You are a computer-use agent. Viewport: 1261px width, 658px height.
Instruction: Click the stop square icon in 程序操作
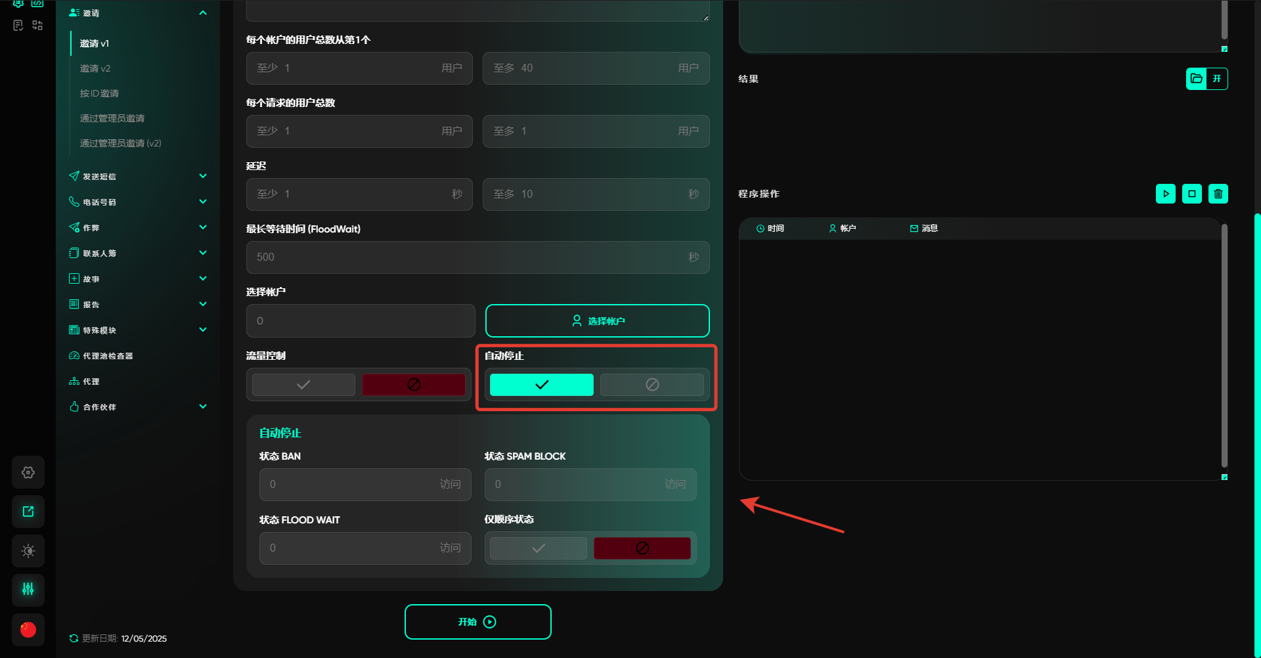tap(1191, 194)
